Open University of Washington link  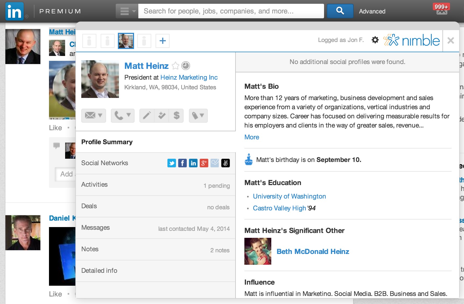(289, 196)
